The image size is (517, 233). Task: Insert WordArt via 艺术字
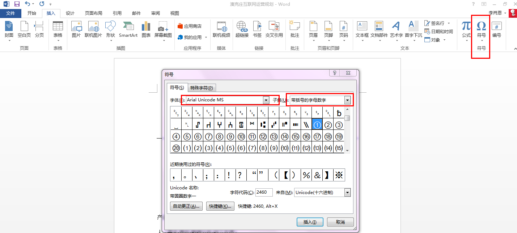click(x=397, y=31)
